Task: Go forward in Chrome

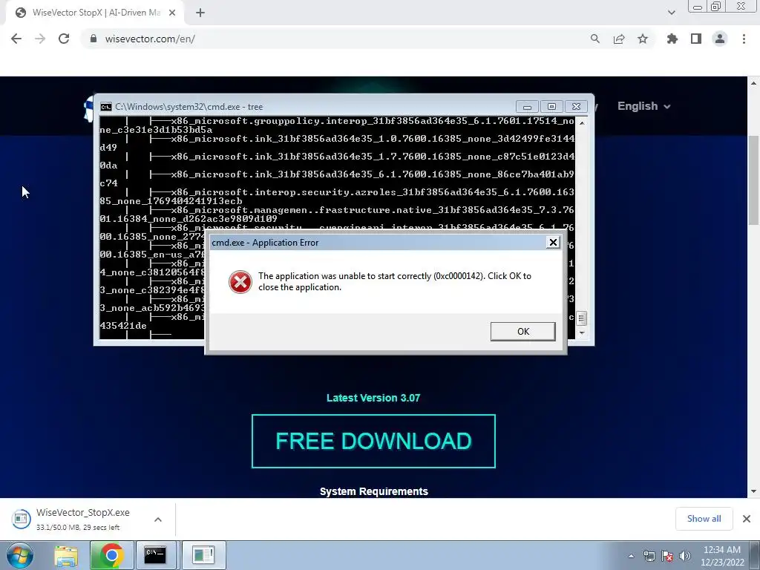Action: click(x=40, y=39)
